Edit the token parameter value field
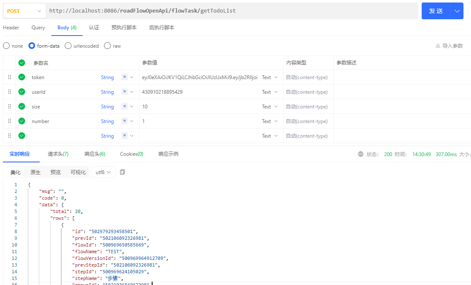Image resolution: width=471 pixels, height=285 pixels. click(200, 77)
